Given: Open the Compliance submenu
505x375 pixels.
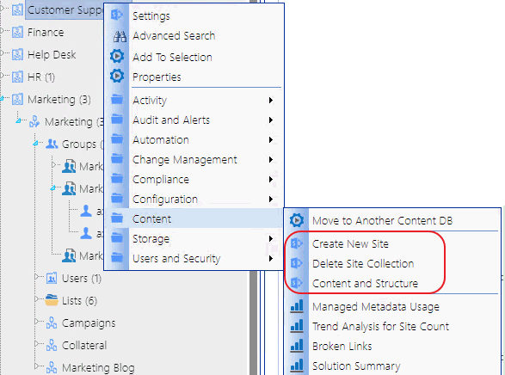Looking at the screenshot, I should (194, 180).
